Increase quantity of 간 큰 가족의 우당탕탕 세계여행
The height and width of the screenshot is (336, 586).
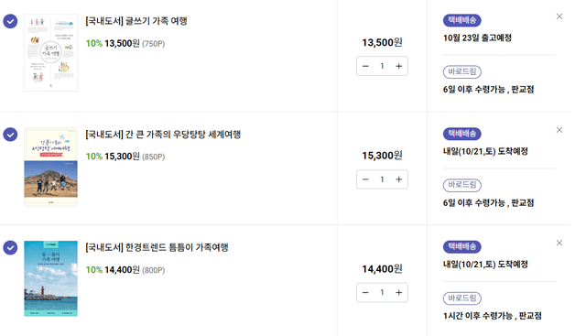[399, 179]
